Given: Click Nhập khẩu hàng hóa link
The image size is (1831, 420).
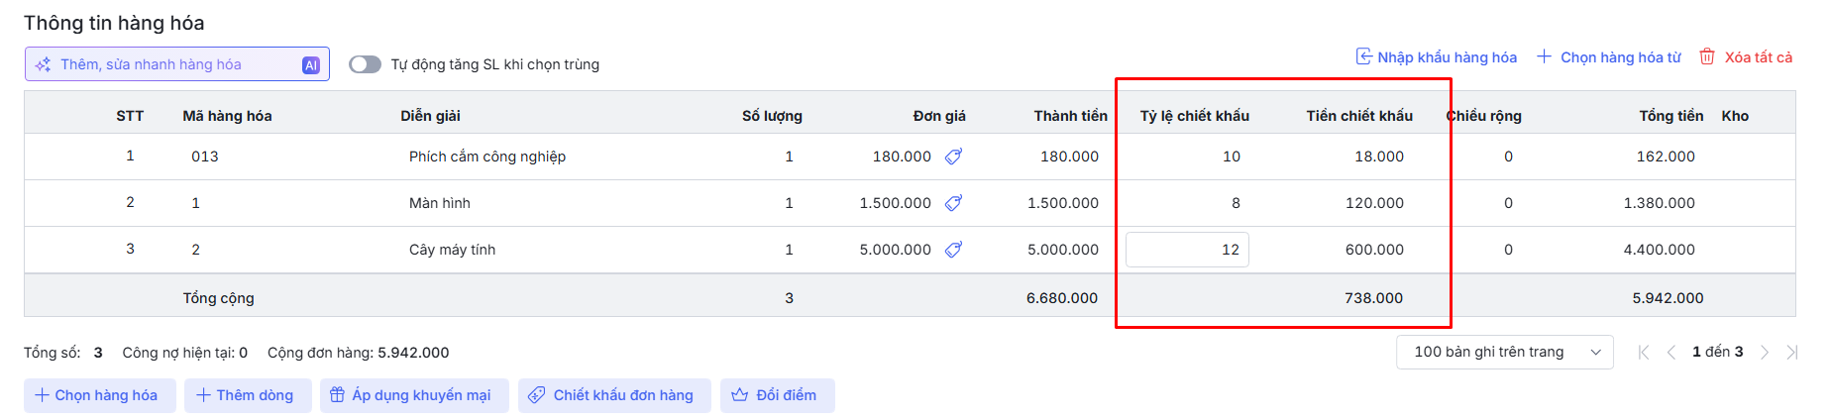Looking at the screenshot, I should pyautogui.click(x=1437, y=57).
